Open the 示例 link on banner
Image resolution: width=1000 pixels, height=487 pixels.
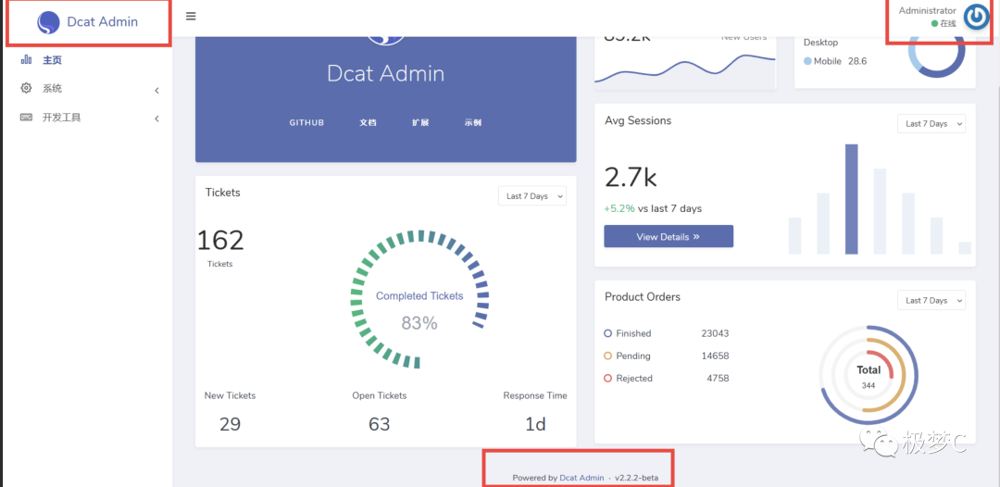click(x=473, y=122)
